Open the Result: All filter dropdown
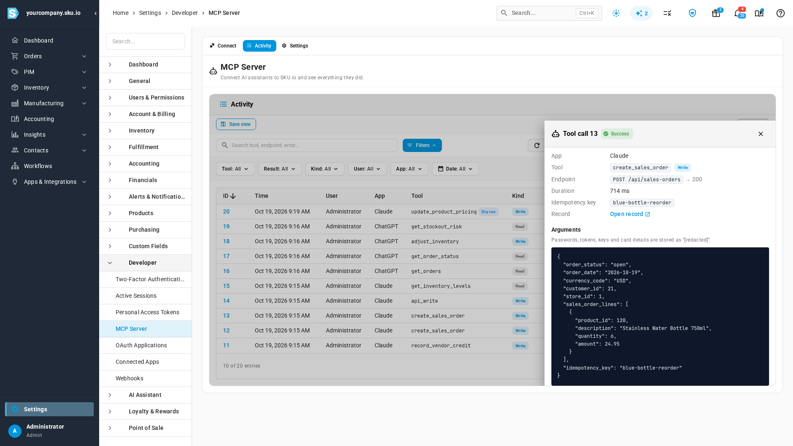 280,169
